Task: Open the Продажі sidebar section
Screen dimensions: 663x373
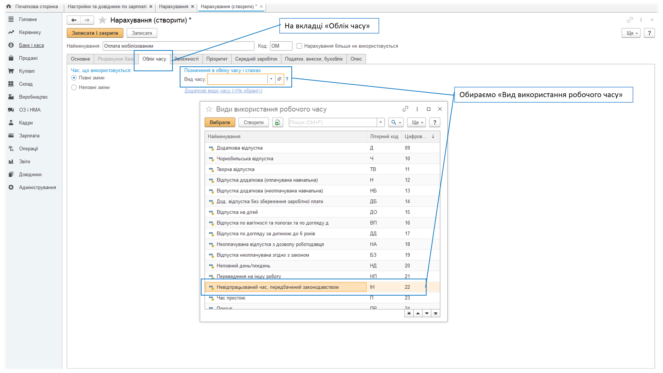Action: coord(28,58)
